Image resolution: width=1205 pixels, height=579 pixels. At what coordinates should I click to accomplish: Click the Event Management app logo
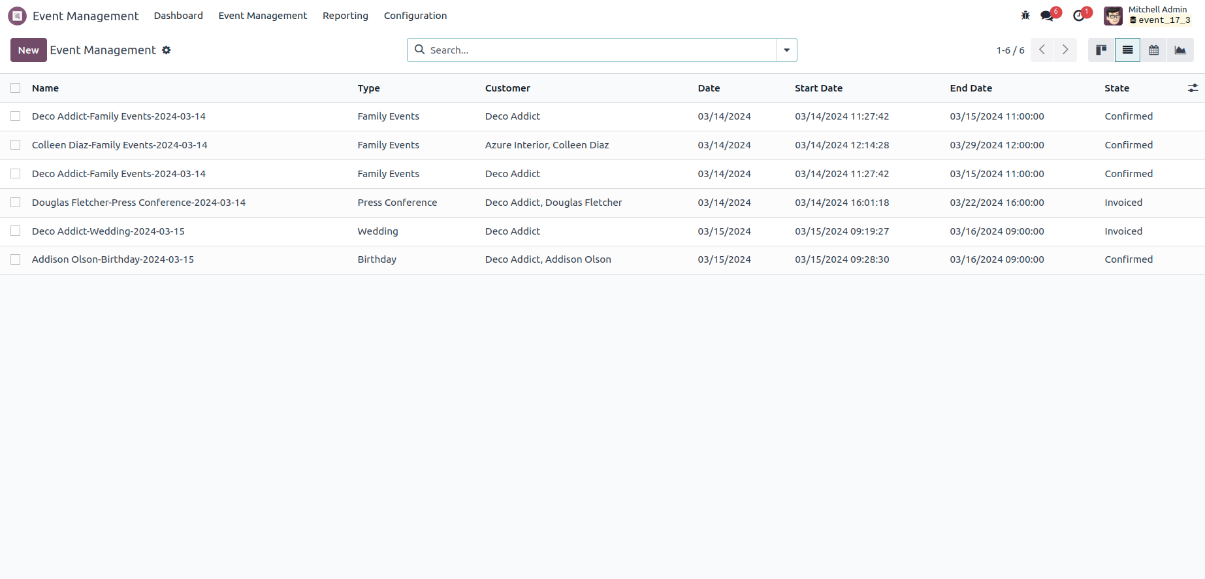coord(17,16)
